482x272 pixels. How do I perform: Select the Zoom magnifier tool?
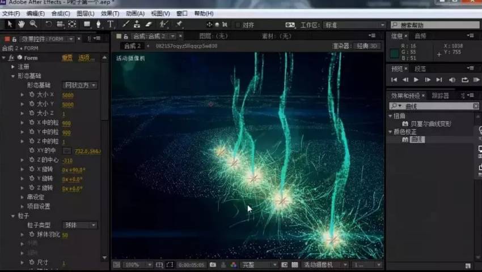[x=33, y=24]
